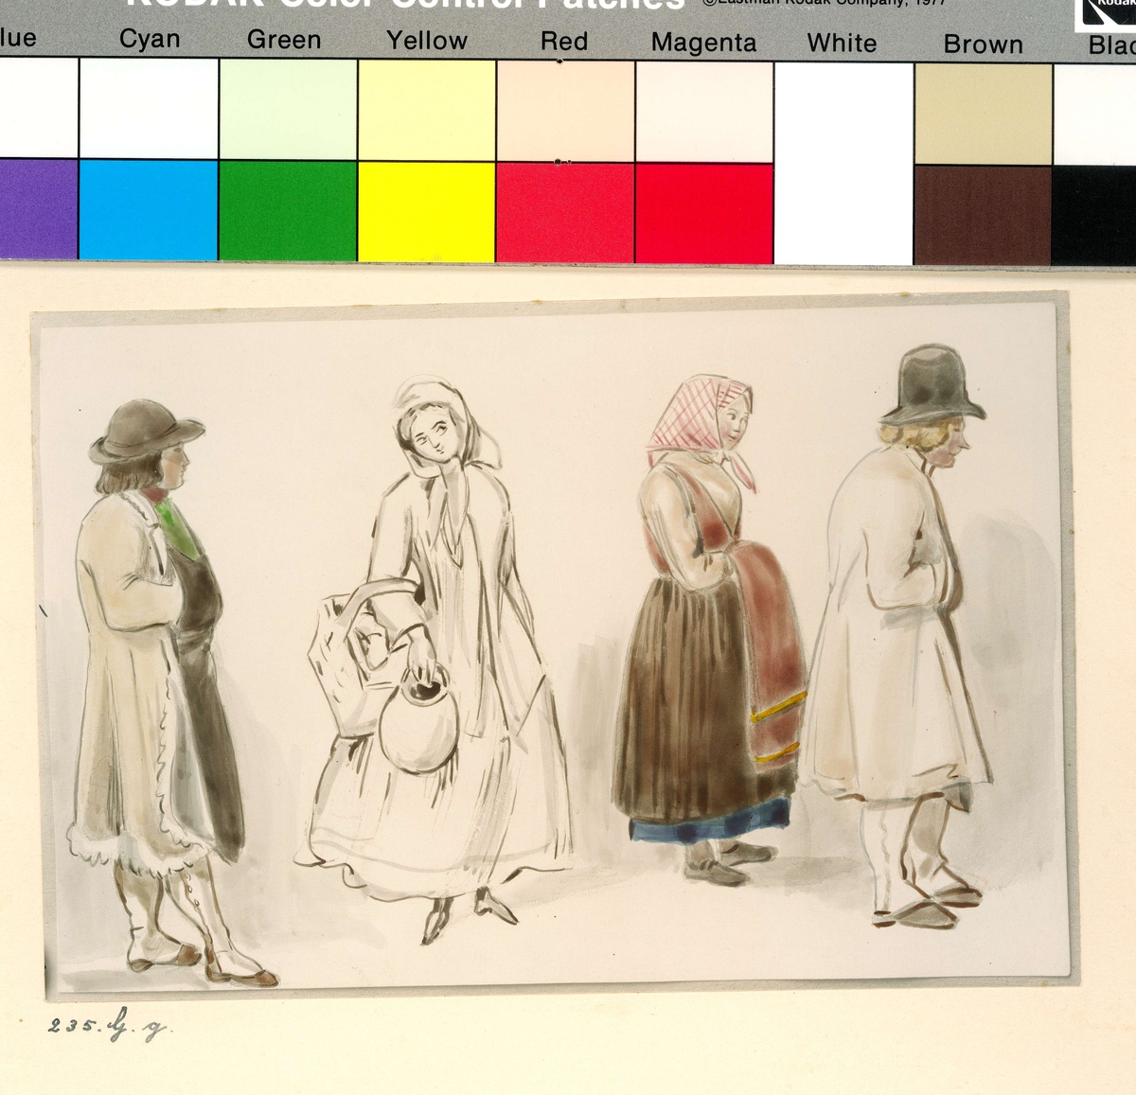The image size is (1136, 1095).
Task: Click the "Brown" column label
Action: click(x=983, y=44)
